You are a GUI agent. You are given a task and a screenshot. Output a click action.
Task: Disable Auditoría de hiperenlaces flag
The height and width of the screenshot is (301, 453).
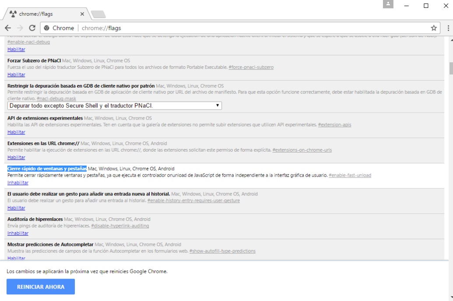tap(18, 234)
